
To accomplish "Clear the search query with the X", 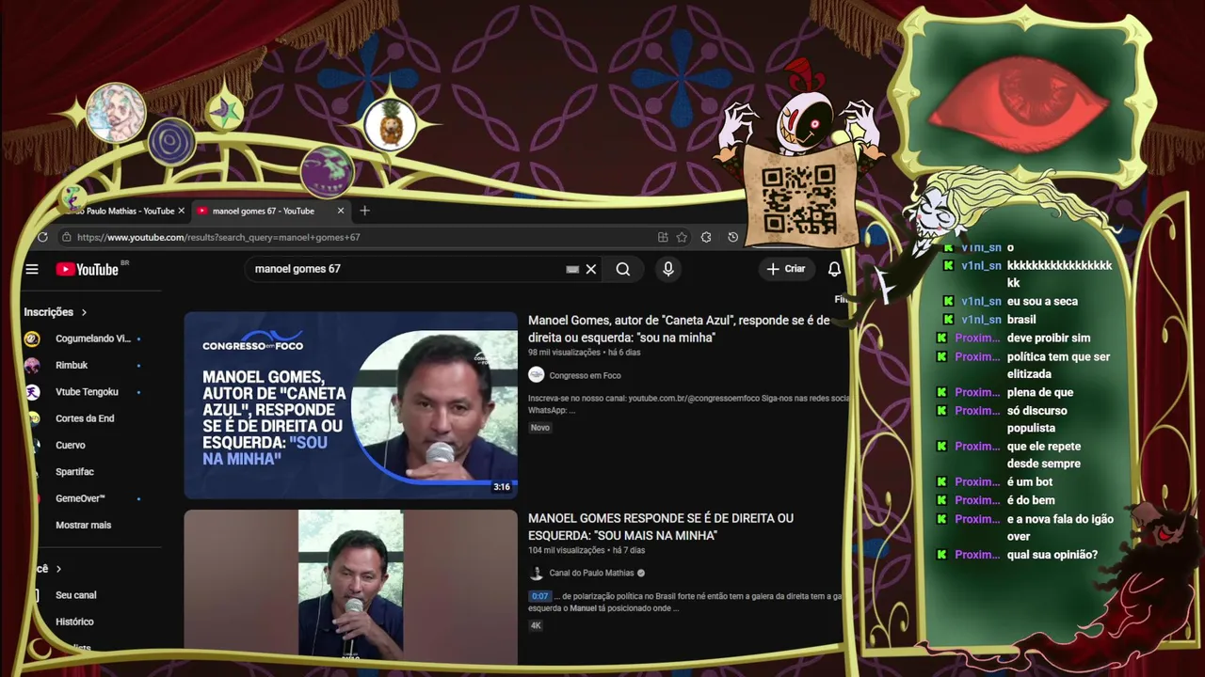I will coord(591,269).
